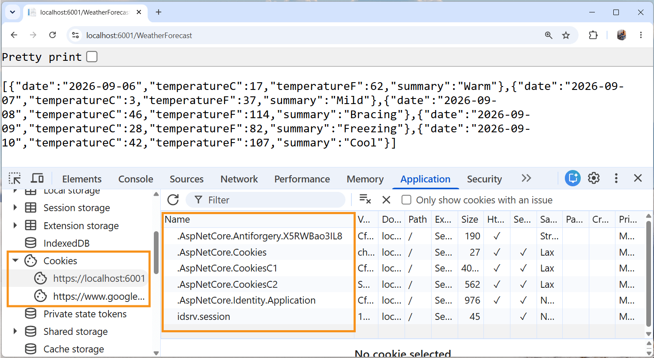
Task: Sort cookies by the Size column header
Action: pos(470,219)
